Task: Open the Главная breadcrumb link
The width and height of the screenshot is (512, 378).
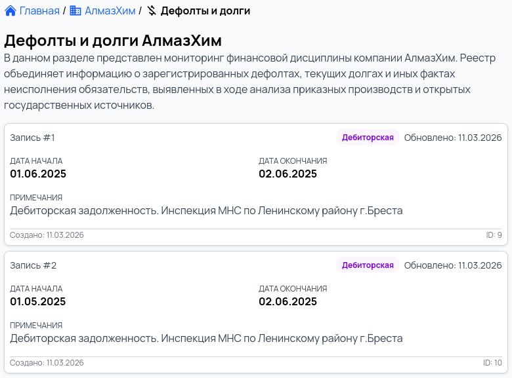Action: [39, 11]
